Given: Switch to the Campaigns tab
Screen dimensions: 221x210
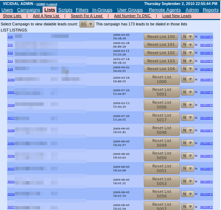Looking at the screenshot, I should tap(29, 10).
